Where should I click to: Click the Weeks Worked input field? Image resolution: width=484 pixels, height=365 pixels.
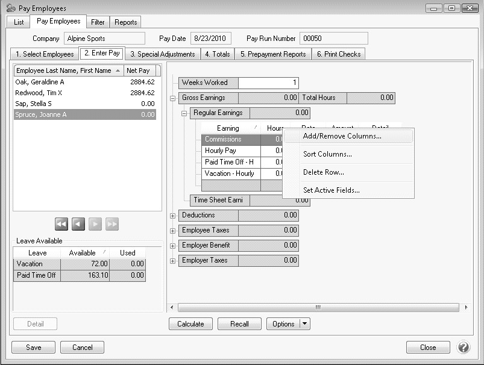tap(268, 83)
